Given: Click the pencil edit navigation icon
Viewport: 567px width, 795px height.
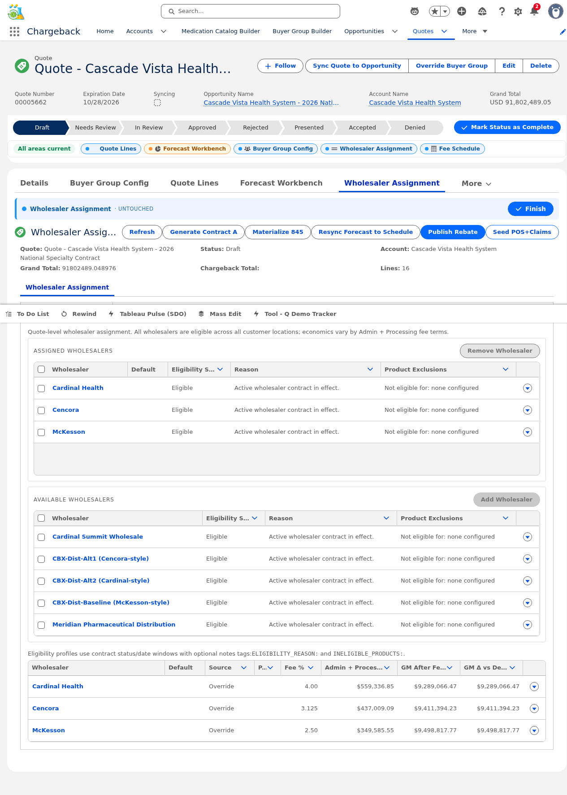Looking at the screenshot, I should tap(563, 31).
